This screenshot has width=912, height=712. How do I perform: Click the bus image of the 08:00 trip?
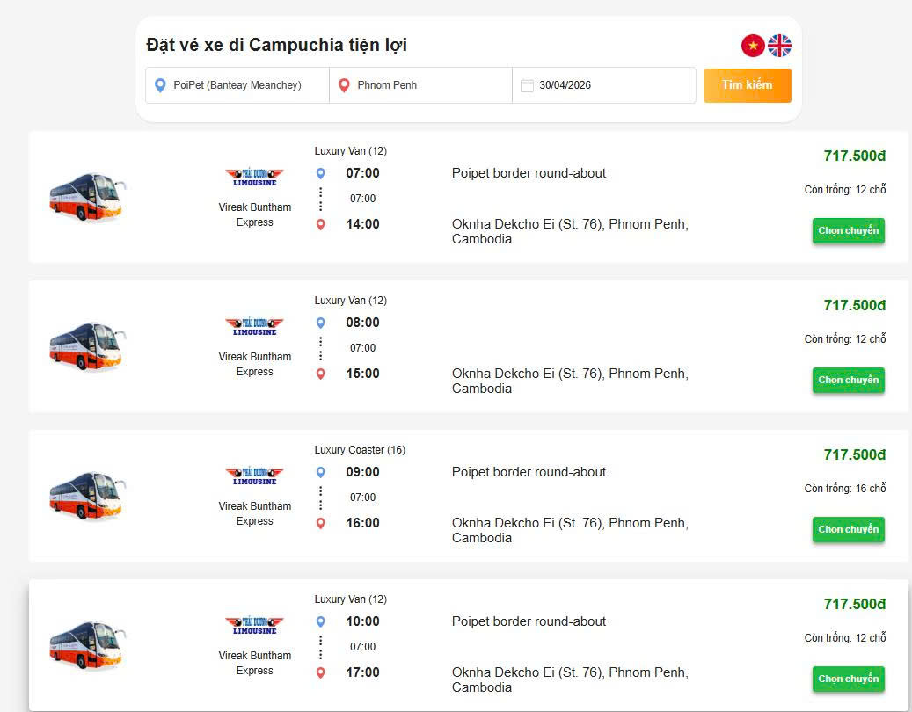pyautogui.click(x=85, y=345)
